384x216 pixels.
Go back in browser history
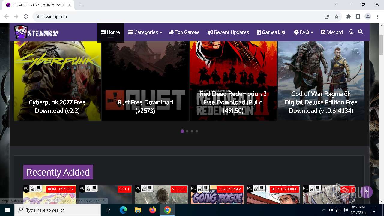7,16
